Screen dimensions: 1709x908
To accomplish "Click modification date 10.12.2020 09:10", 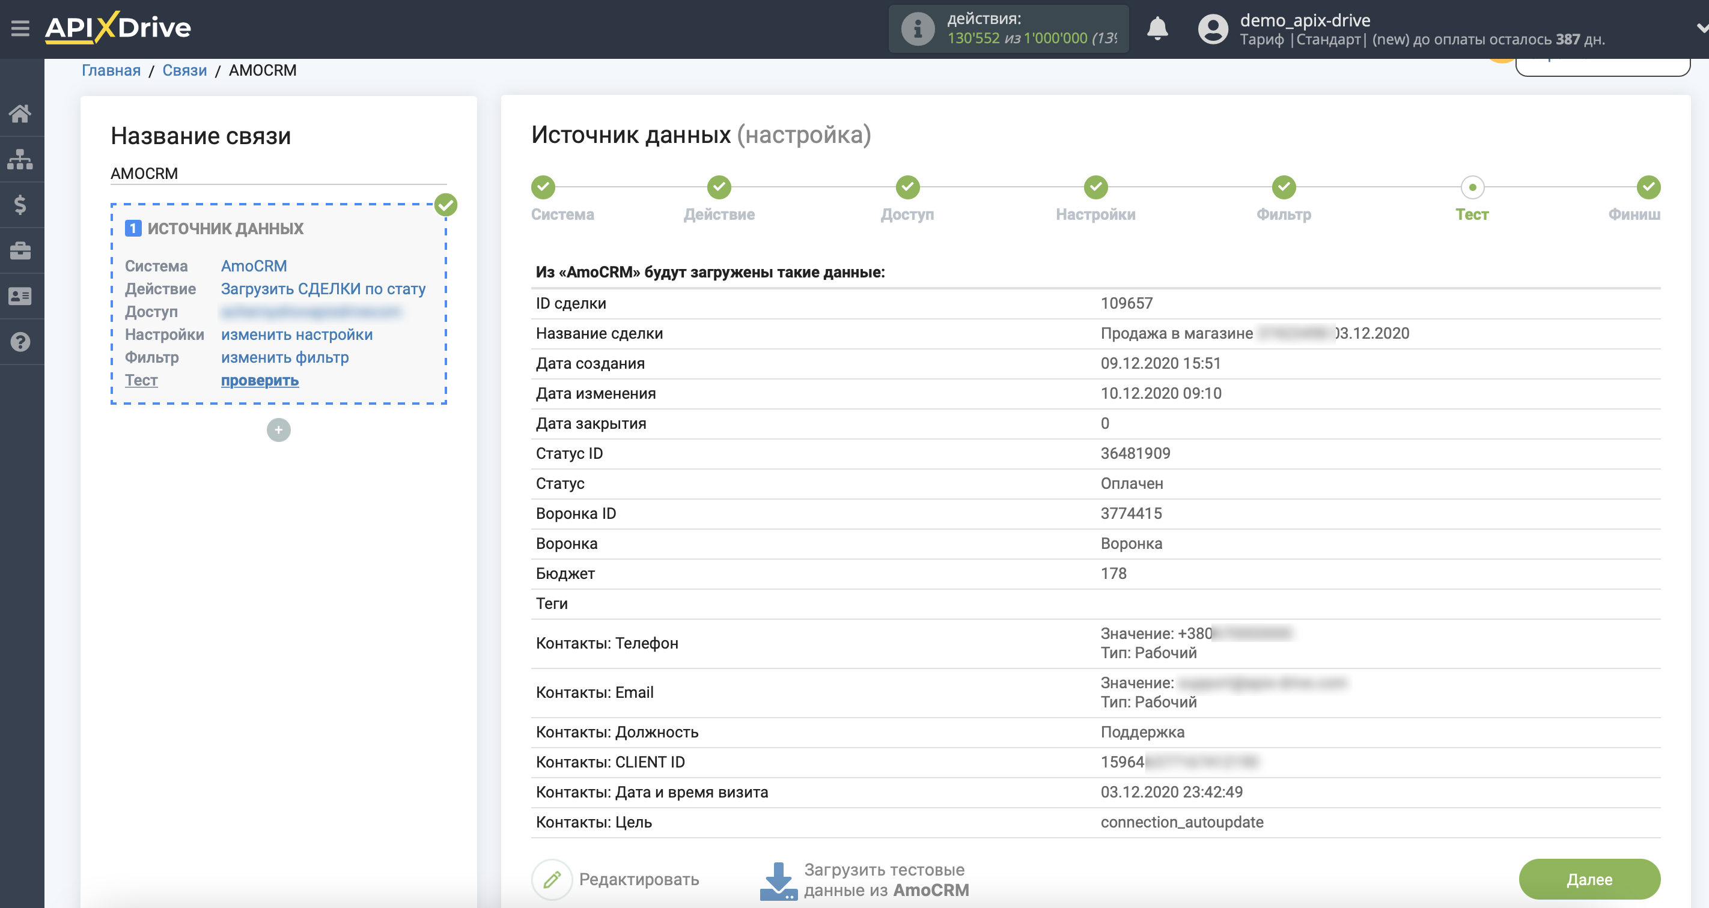I will click(1160, 394).
